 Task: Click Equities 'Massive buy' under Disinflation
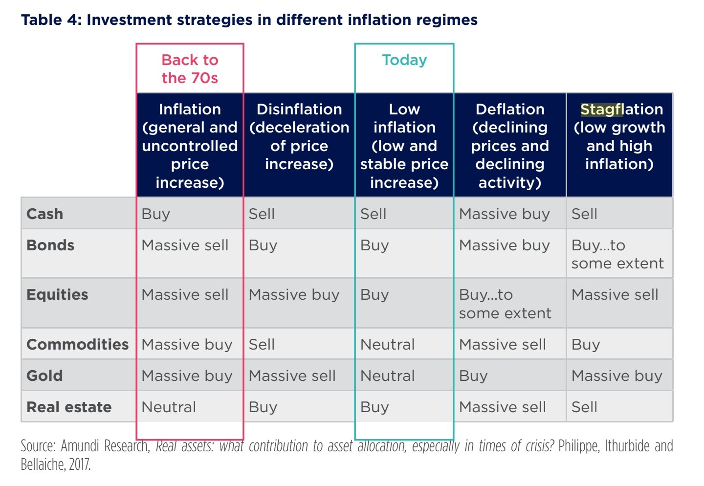(294, 294)
